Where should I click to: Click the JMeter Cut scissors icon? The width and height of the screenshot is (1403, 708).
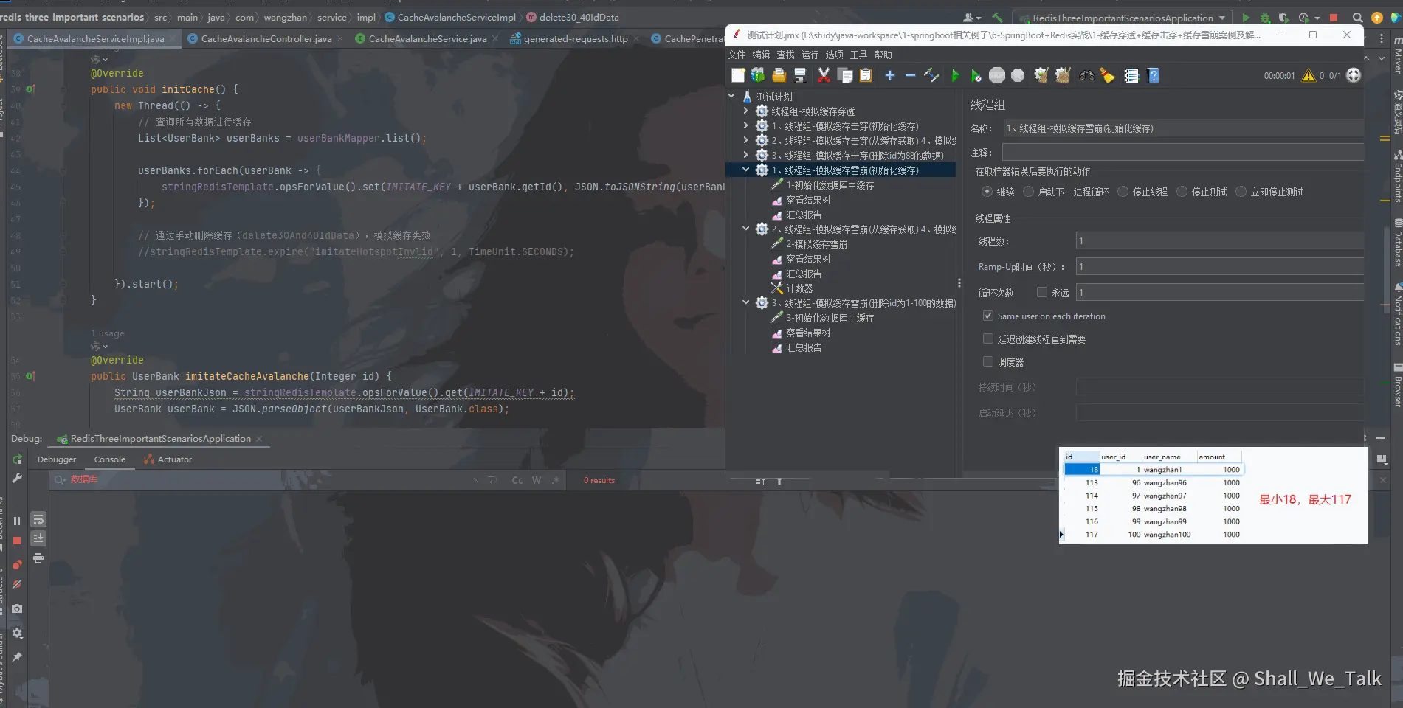pyautogui.click(x=824, y=75)
